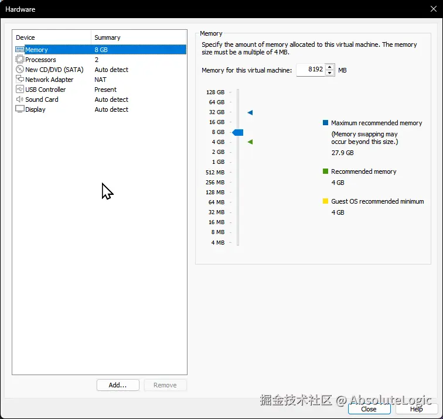Click the yellow Guest OS minimum swatch

coord(325,201)
